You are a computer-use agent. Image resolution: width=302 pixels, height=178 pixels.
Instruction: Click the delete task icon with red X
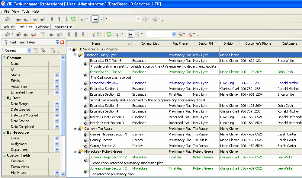tap(33, 34)
